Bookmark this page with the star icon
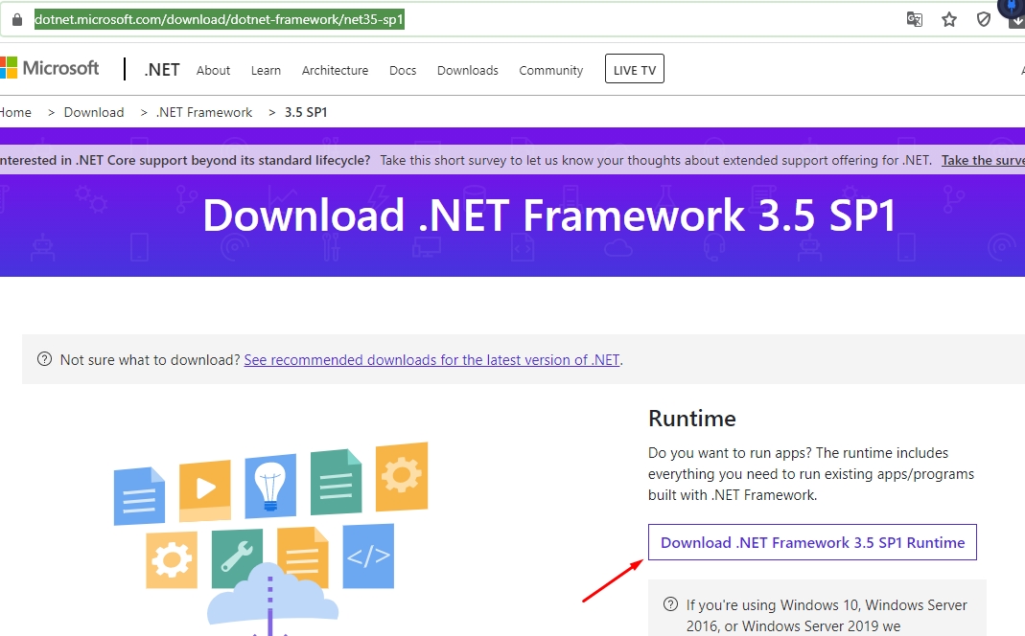Viewport: 1025px width, 636px height. coord(949,19)
